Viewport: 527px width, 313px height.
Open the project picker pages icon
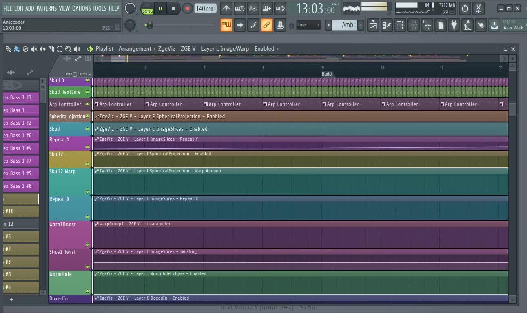[441, 25]
